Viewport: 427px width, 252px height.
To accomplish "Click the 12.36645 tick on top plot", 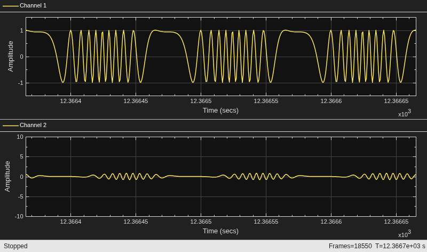I will (136, 101).
